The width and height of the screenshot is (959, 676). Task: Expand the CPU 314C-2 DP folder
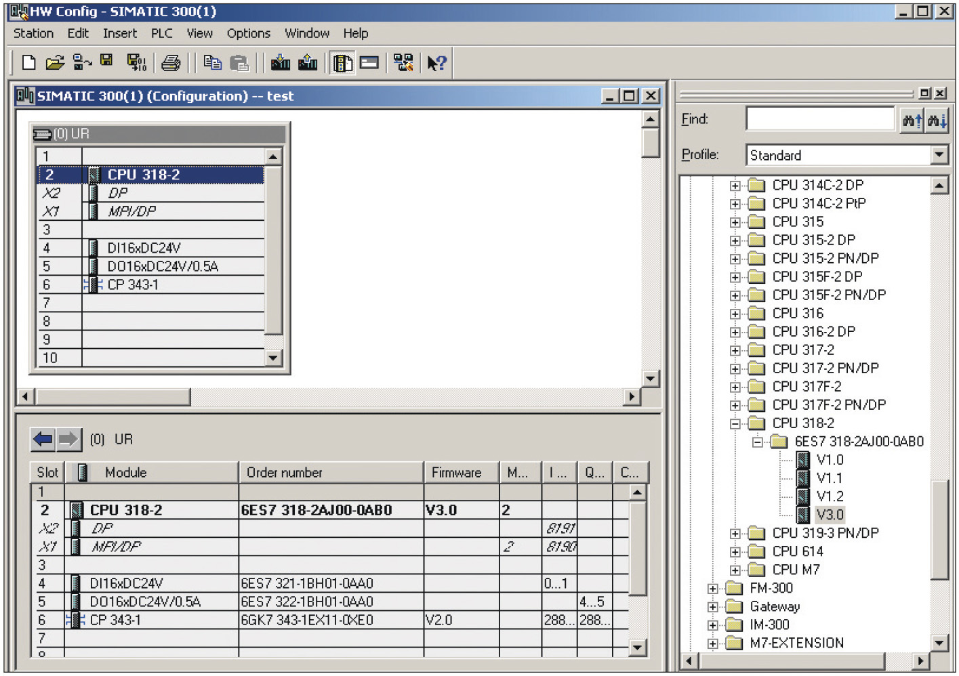[x=735, y=186]
